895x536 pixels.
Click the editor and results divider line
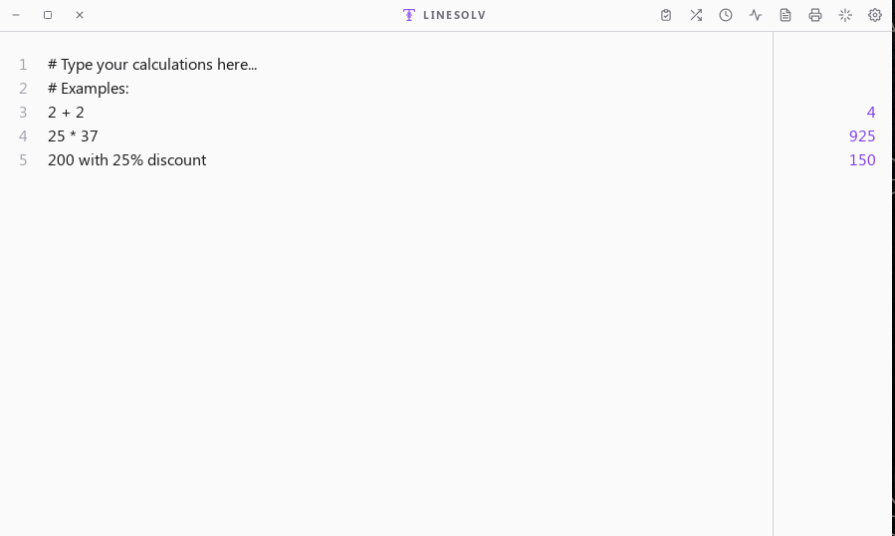click(x=773, y=284)
